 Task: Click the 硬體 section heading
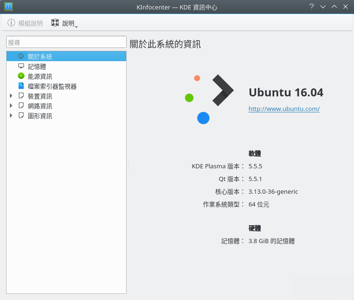[x=255, y=228]
